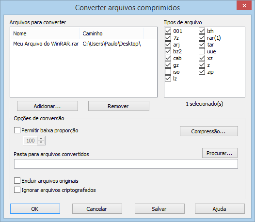Select Meu Arquivo do WinRAR.rar row
This screenshot has width=255, height=222.
pos(83,44)
